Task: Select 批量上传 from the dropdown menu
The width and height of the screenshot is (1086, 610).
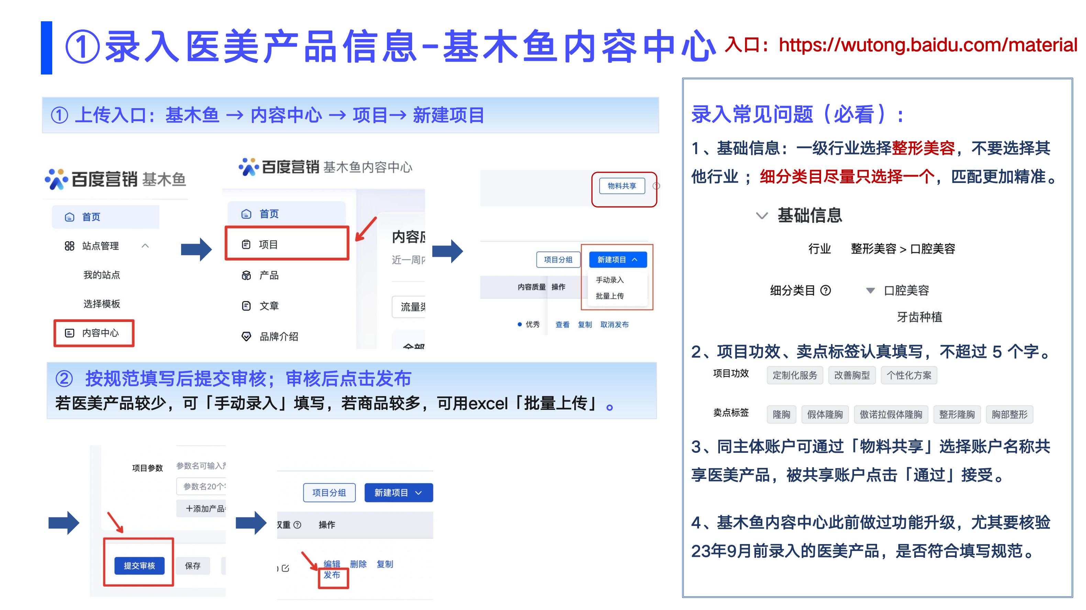Action: pyautogui.click(x=609, y=296)
